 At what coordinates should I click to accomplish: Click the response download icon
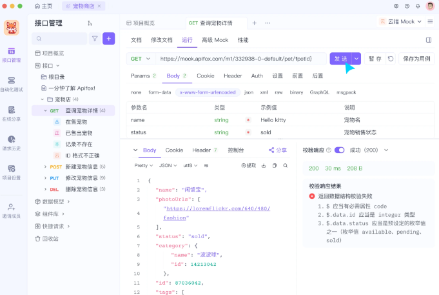(x=264, y=166)
